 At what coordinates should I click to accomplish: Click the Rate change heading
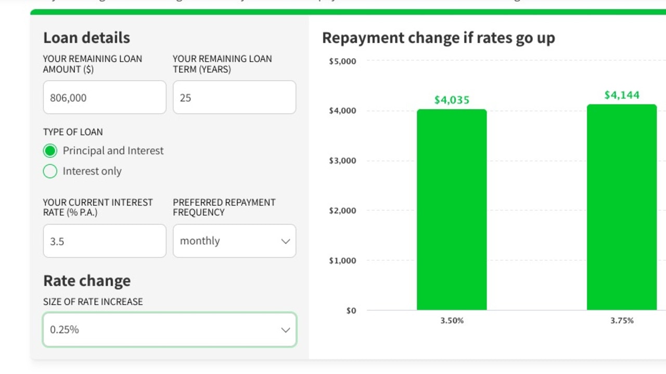coord(87,280)
